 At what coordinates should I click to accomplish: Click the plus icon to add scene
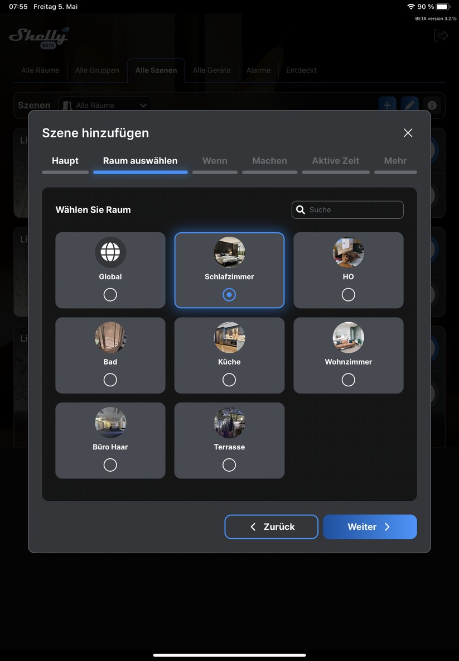point(387,105)
